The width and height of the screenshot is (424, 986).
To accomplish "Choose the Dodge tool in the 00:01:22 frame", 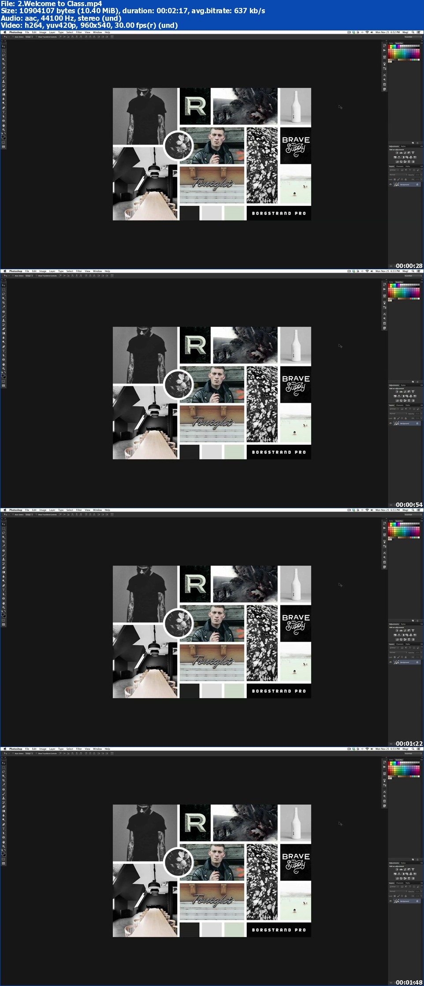I will pyautogui.click(x=4, y=581).
